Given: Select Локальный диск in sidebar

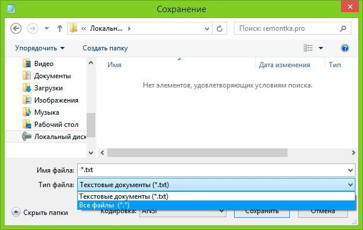Looking at the screenshot, I should pyautogui.click(x=46, y=137).
